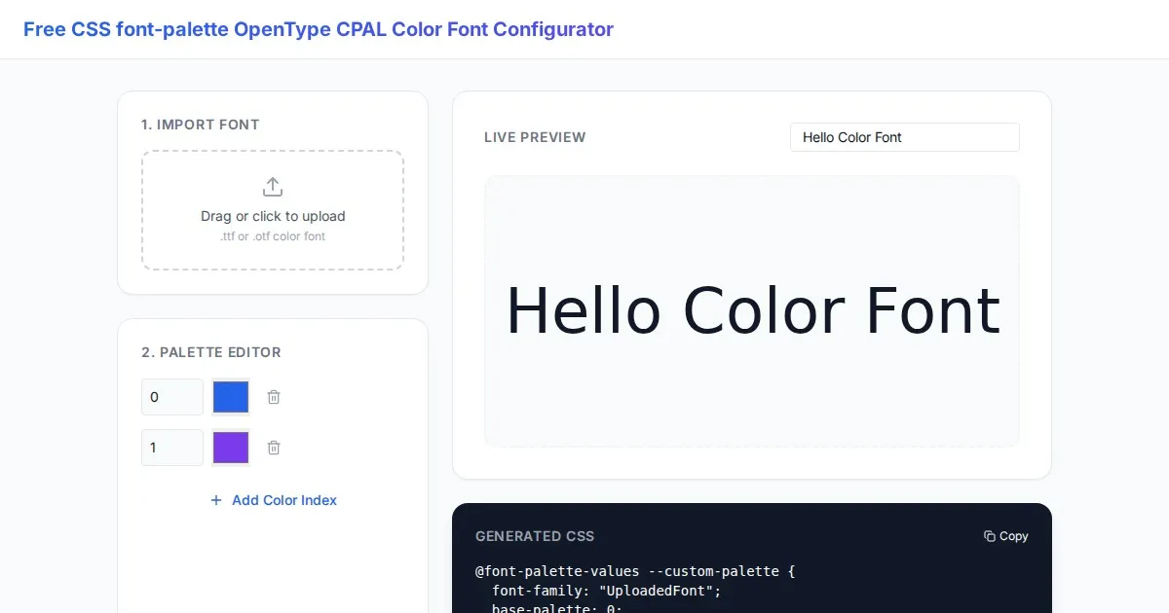Click the 2. PALETTE EDITOR heading
The width and height of the screenshot is (1169, 613).
coord(211,352)
